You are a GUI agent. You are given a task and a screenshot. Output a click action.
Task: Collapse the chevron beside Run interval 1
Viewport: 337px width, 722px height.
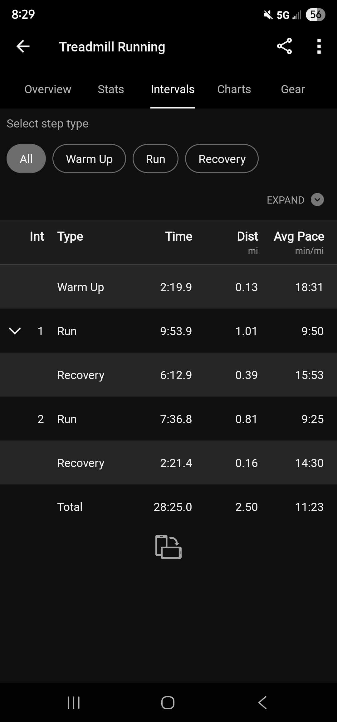[15, 331]
